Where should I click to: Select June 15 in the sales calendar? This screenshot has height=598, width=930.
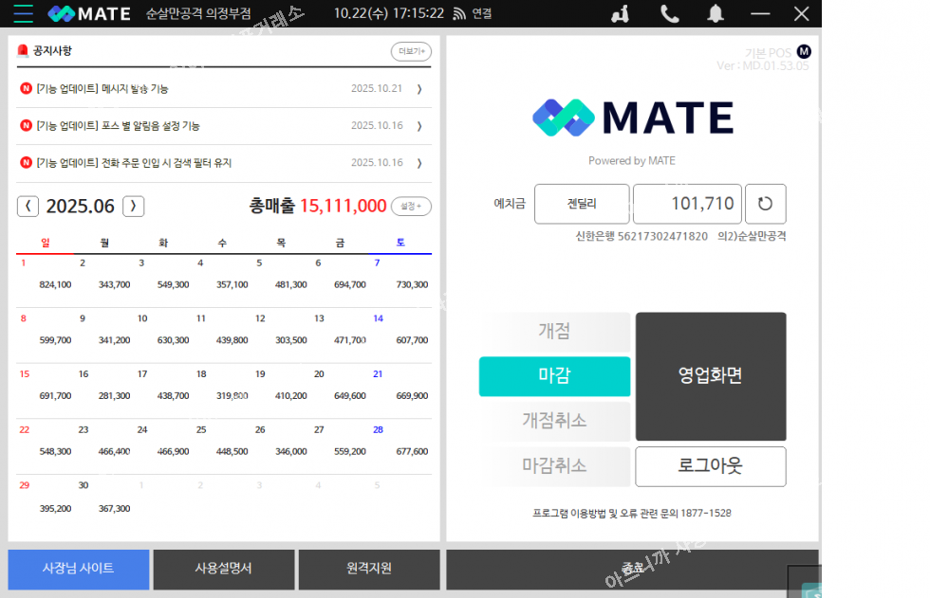45,386
